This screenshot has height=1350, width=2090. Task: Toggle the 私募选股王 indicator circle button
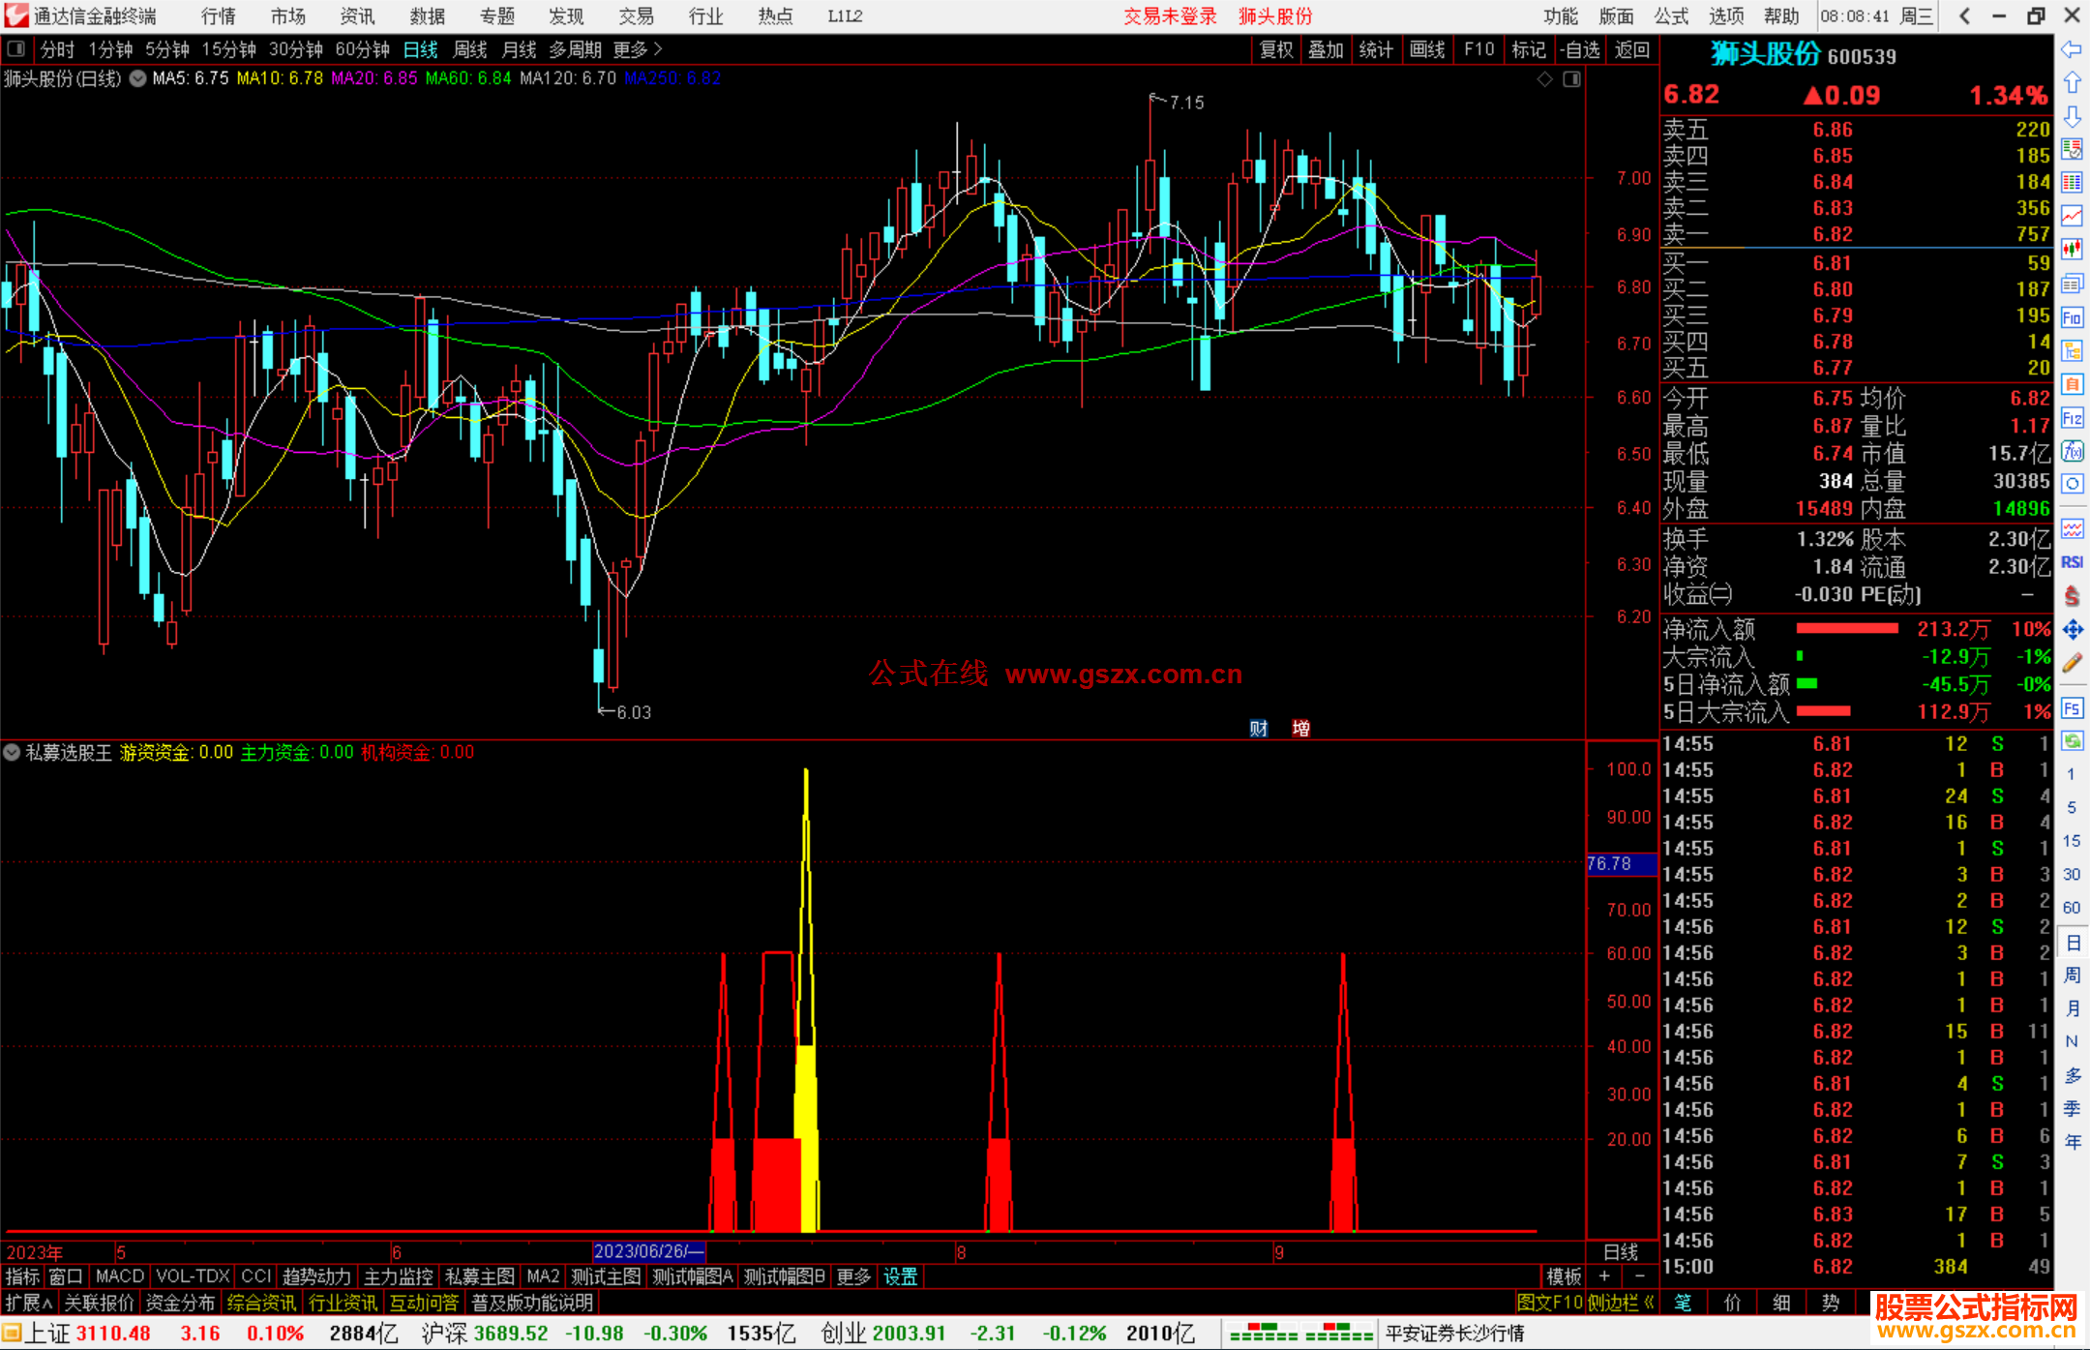12,752
